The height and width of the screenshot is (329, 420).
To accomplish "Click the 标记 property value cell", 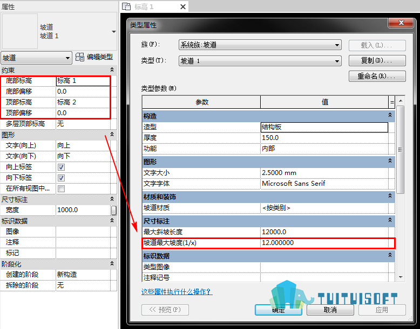I will coord(83,253).
